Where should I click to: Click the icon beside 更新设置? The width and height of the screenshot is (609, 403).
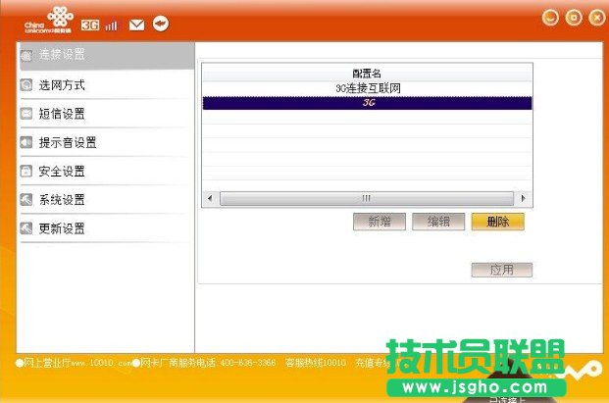pyautogui.click(x=26, y=228)
